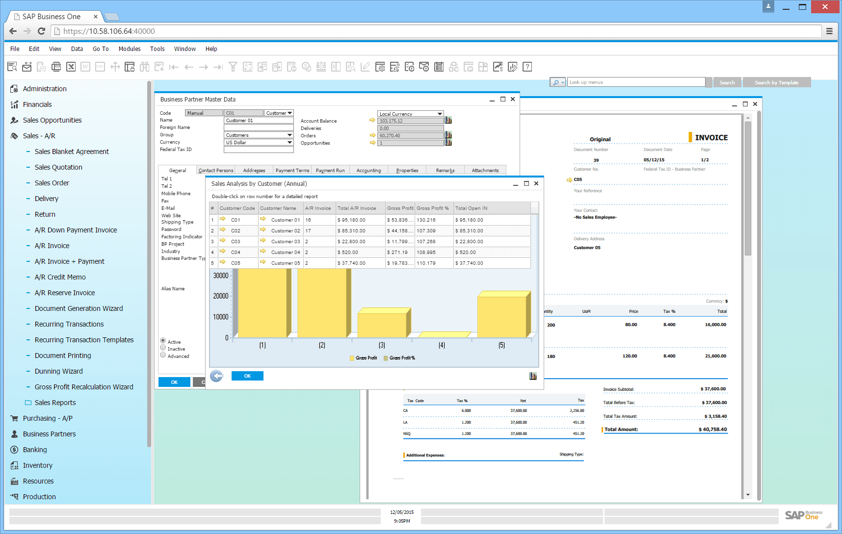Click the chart icon in Sales Analysis footer
Viewport: 842px width, 534px height.
[x=533, y=376]
